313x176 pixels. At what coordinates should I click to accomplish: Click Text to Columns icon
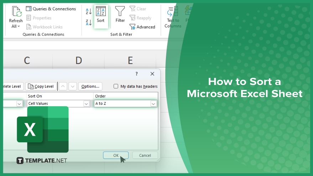point(173,11)
